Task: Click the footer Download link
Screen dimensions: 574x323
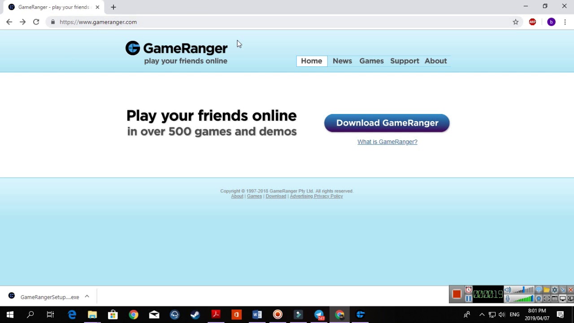Action: tap(276, 196)
